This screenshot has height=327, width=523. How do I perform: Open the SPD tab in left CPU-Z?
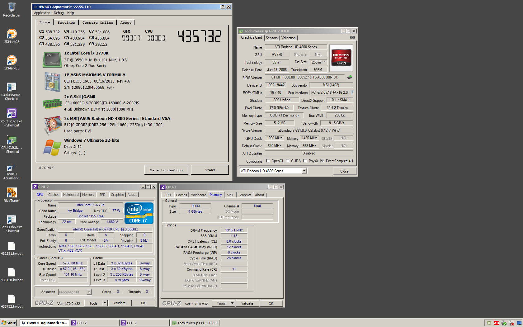tap(102, 195)
